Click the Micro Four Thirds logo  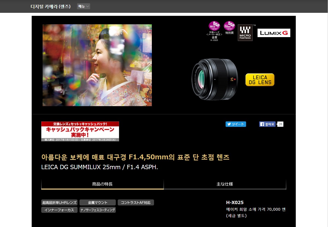pos(245,33)
